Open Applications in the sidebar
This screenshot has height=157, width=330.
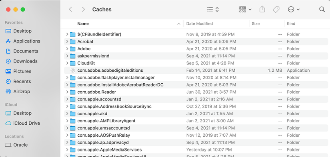pos(23,41)
